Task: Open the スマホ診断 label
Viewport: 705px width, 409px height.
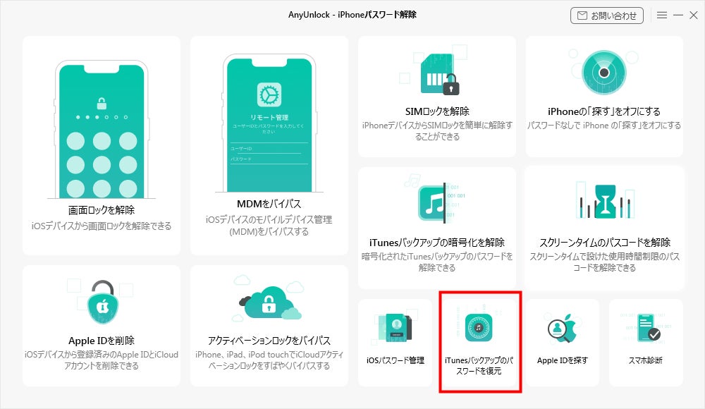Action: click(x=646, y=360)
